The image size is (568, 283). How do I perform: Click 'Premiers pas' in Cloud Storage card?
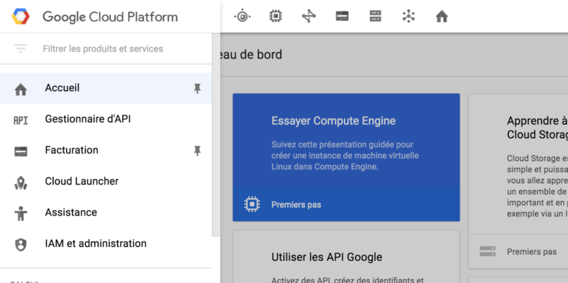[x=532, y=252]
